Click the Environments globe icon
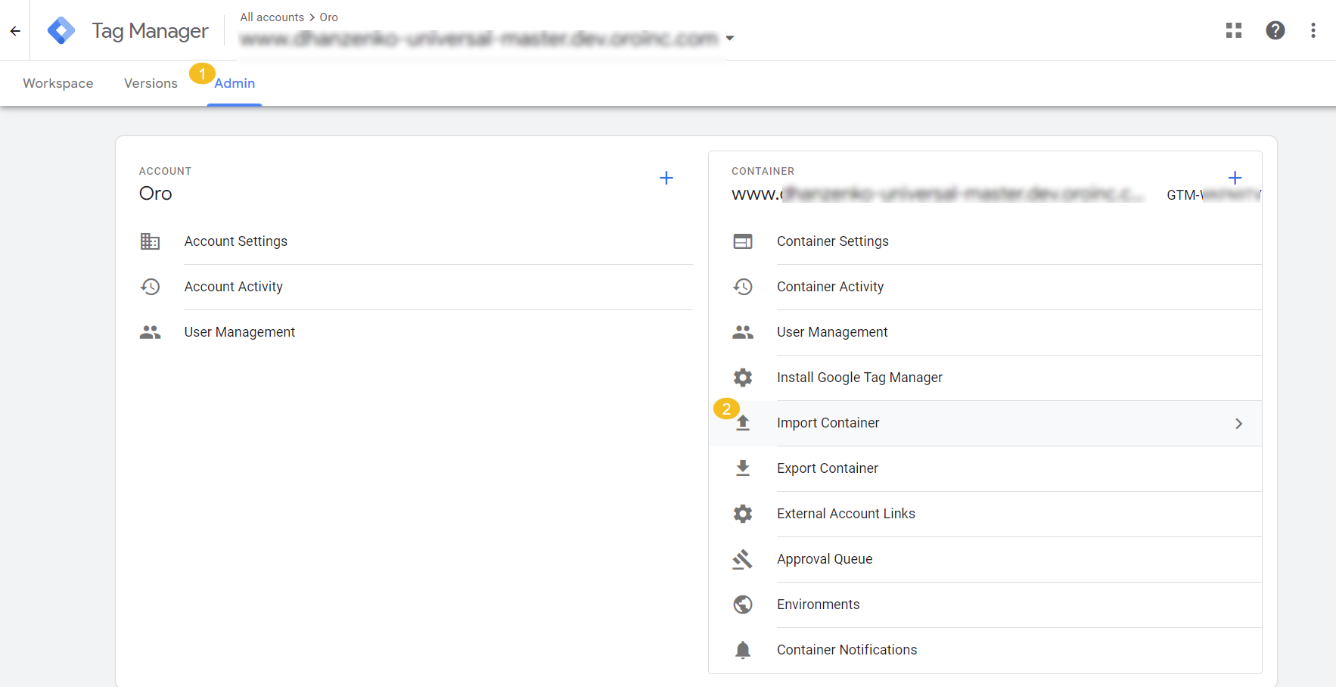 (x=743, y=605)
